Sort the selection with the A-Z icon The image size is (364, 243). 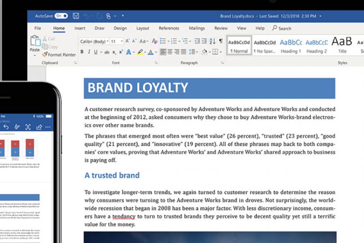(x=212, y=41)
